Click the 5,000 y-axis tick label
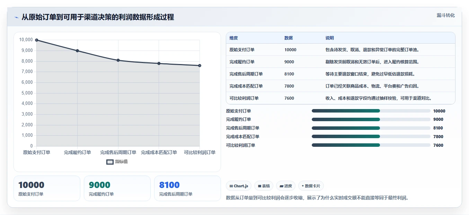Screen dimensions: 469x215 click(x=26, y=93)
